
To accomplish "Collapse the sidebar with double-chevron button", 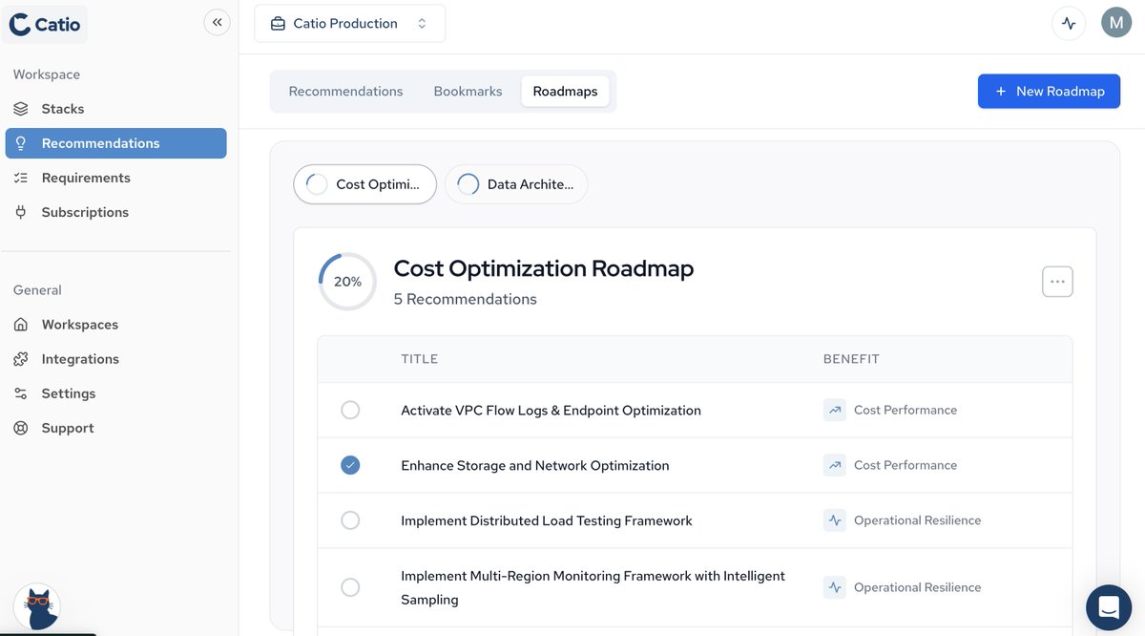I will coord(217,22).
